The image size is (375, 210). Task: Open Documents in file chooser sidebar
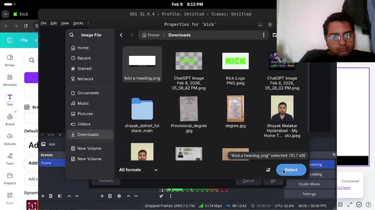(x=90, y=93)
